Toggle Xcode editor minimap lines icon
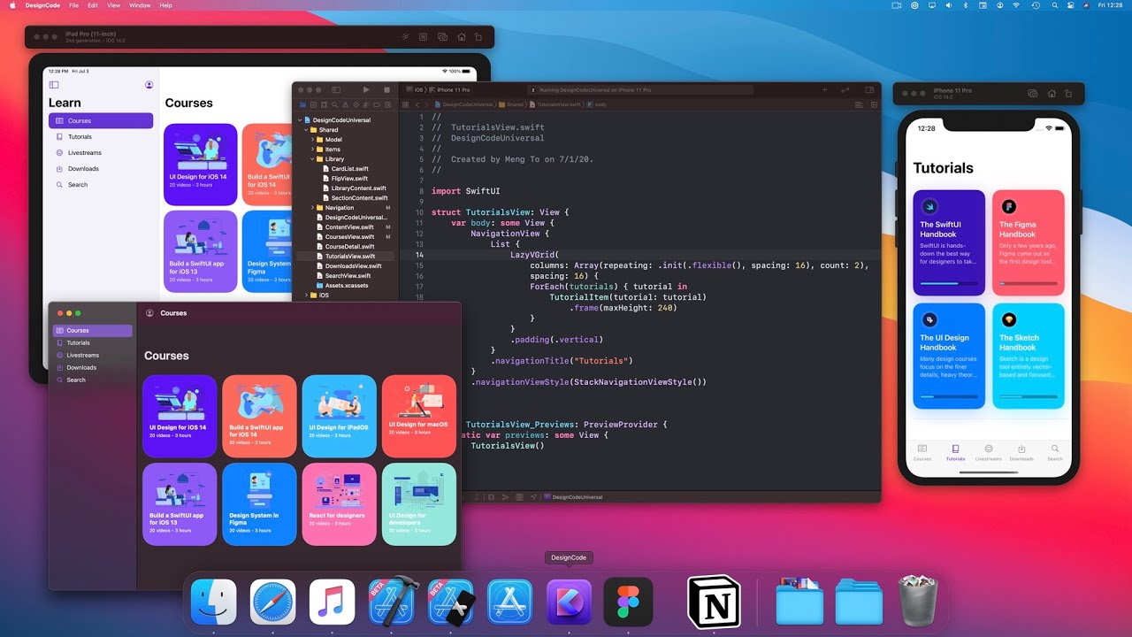This screenshot has height=637, width=1132. (x=860, y=104)
